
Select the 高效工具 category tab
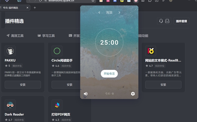pos(15,36)
